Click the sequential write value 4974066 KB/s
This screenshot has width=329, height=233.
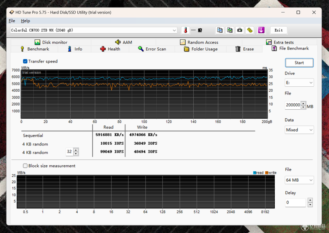click(x=143, y=135)
